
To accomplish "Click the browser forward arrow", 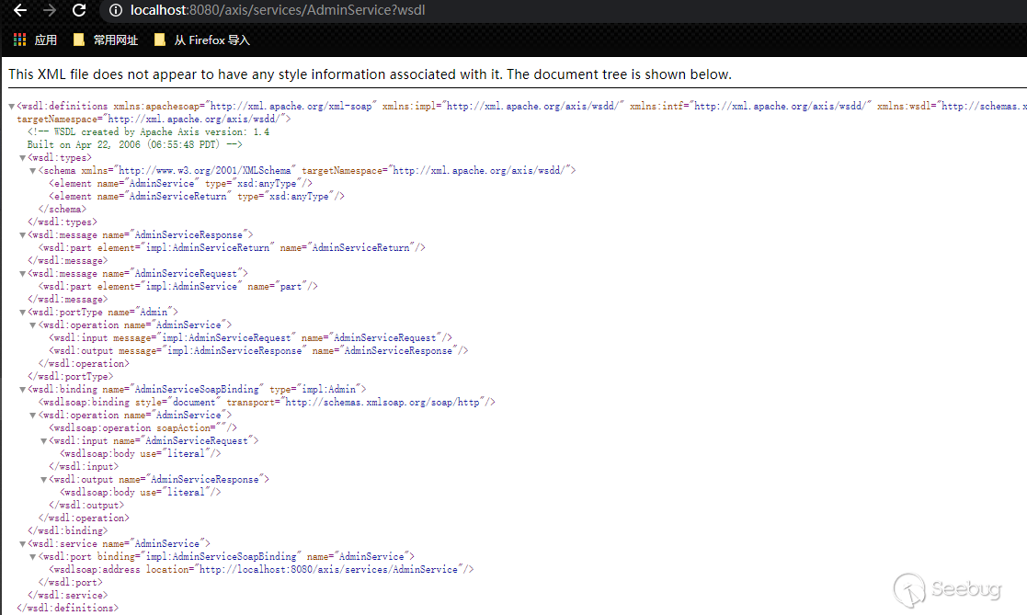I will click(x=49, y=10).
